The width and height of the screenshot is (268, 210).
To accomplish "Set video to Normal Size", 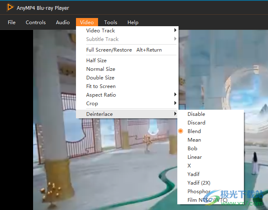I will [x=127, y=69].
